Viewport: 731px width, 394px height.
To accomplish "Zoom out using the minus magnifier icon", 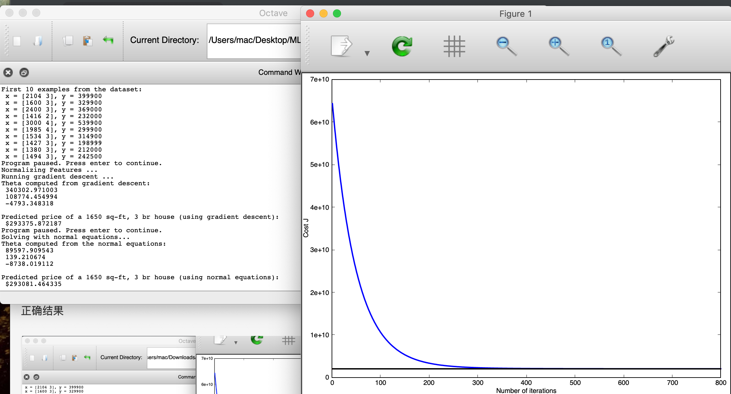I will point(506,46).
